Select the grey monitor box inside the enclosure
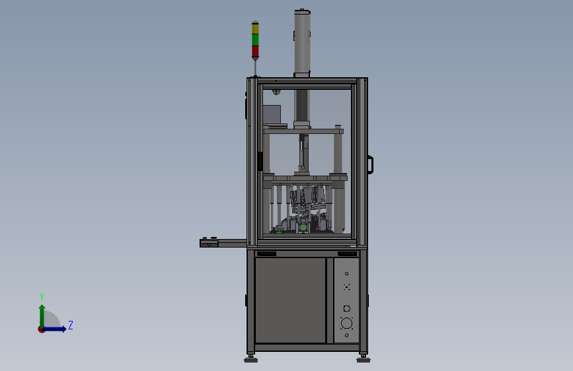 tap(272, 115)
